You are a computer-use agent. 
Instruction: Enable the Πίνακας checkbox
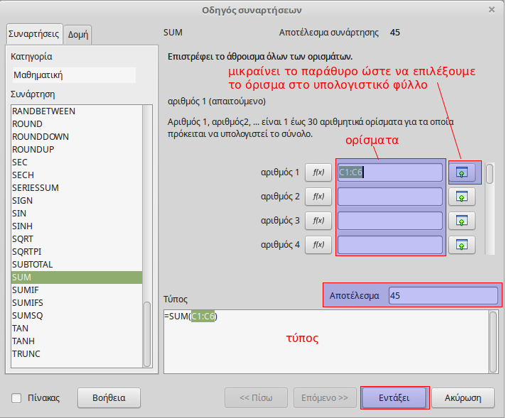(16, 398)
